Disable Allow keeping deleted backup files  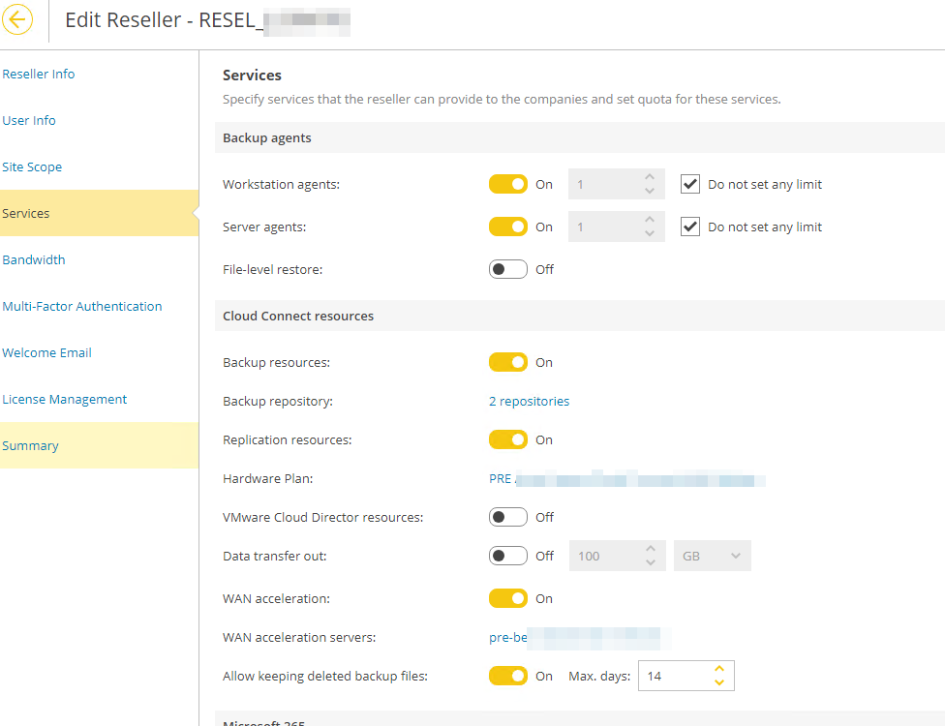(x=508, y=676)
